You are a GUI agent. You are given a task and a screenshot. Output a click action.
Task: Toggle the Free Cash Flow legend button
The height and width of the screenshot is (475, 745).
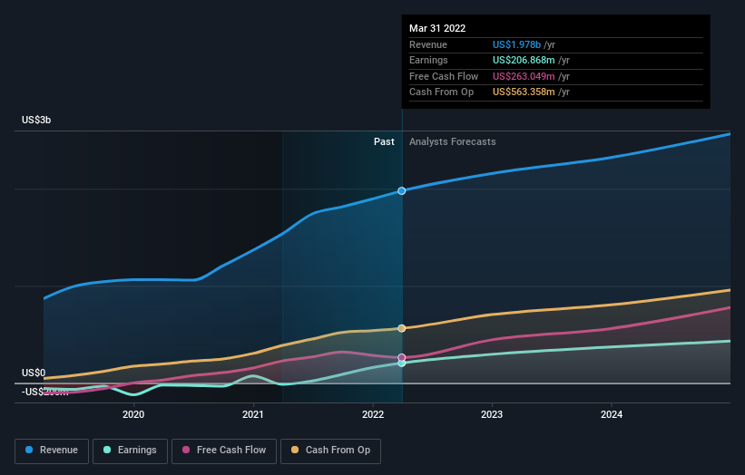pyautogui.click(x=224, y=451)
